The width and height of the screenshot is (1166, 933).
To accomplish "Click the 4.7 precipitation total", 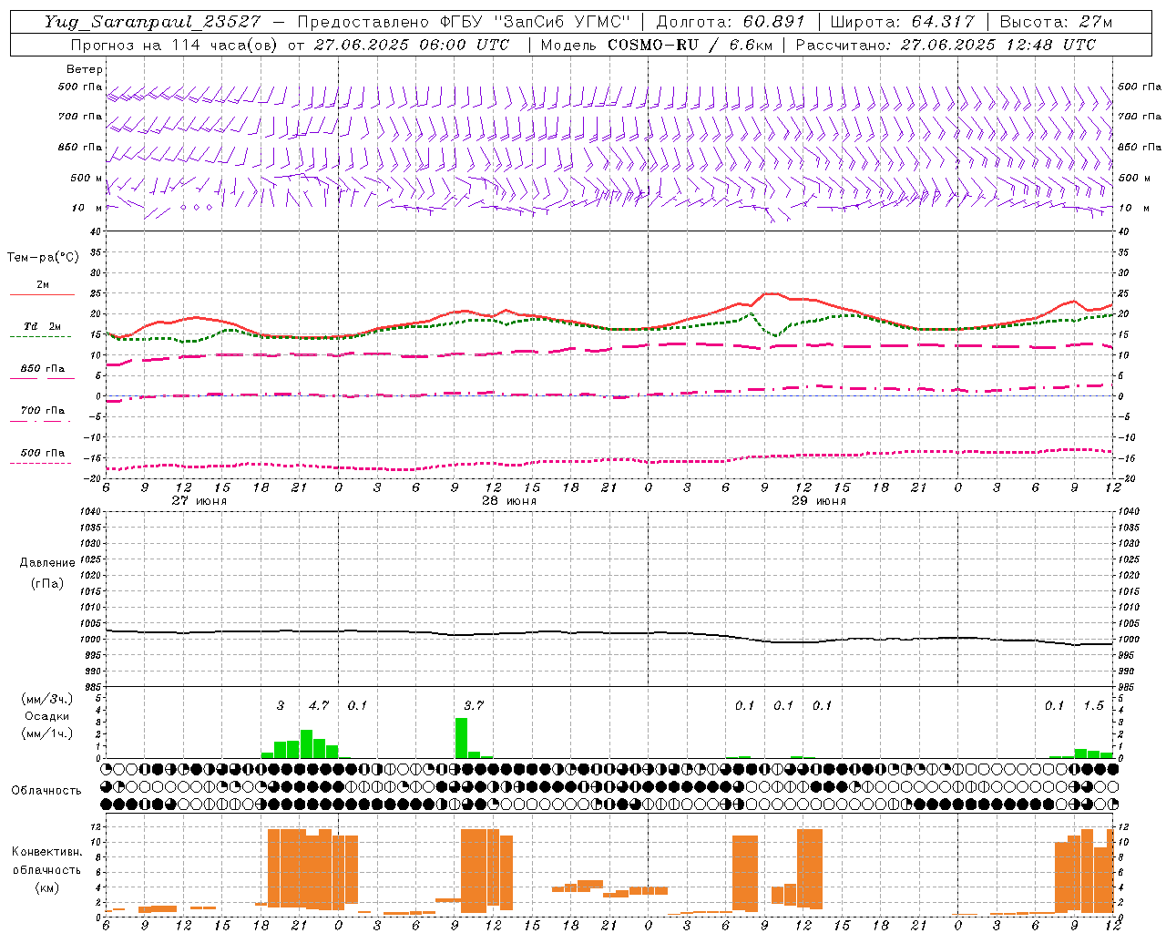I will point(319,705).
